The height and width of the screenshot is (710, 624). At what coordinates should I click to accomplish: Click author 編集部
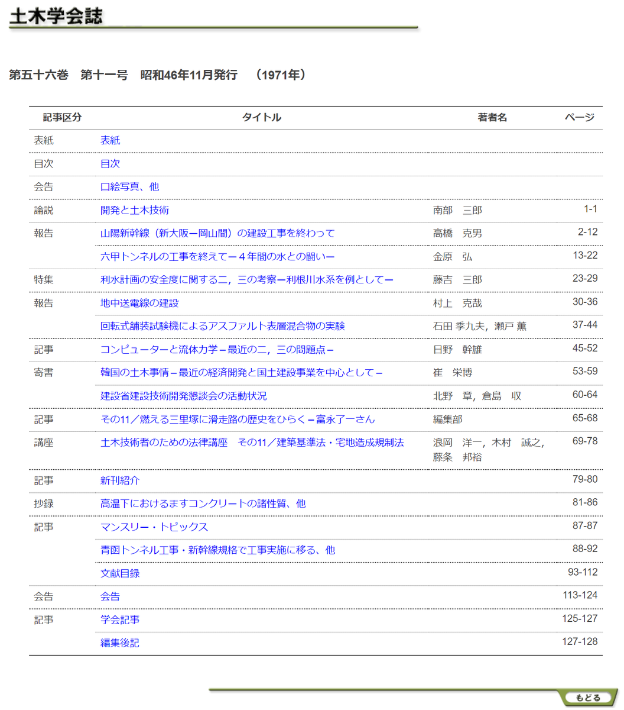[x=448, y=419]
